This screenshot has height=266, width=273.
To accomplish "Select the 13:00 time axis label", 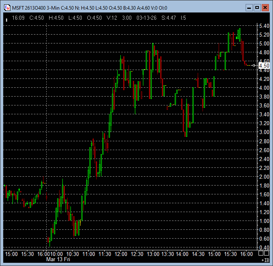I will 153,254.
